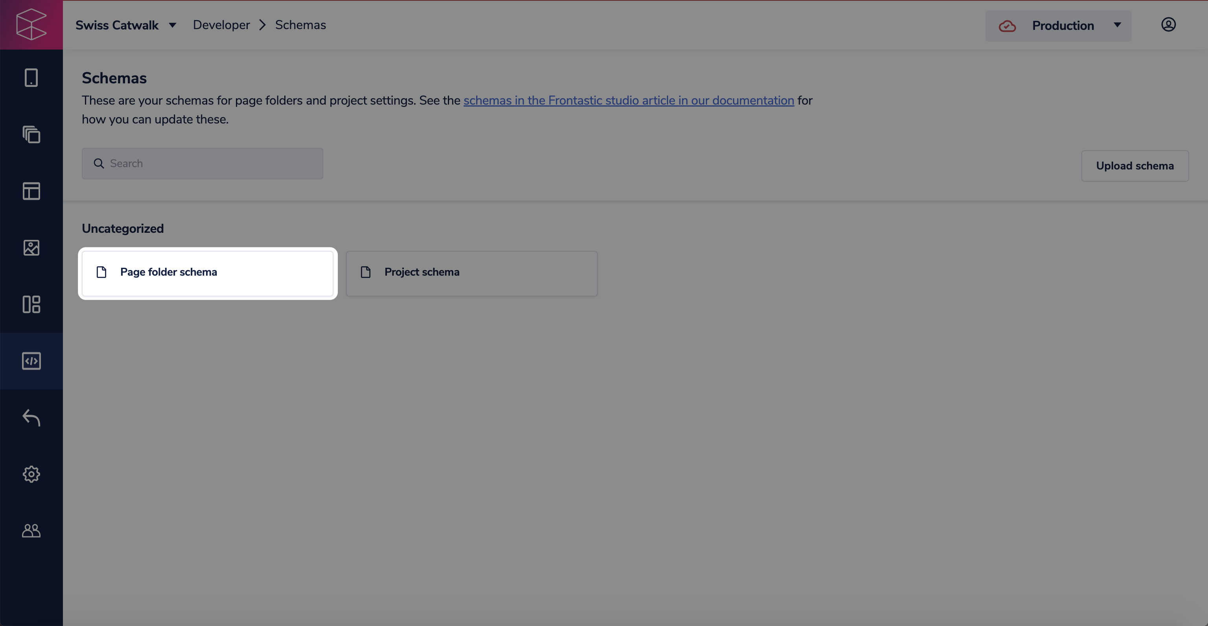The width and height of the screenshot is (1208, 626).
Task: Open the layout templates icon in sidebar
Action: click(31, 191)
